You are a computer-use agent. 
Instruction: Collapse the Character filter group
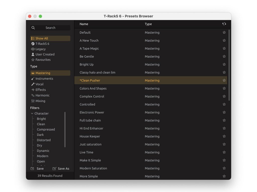32,113
